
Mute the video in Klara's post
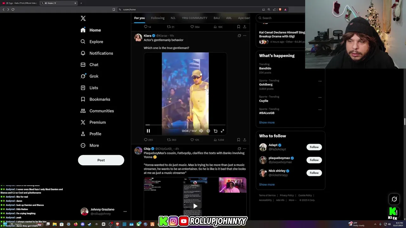pyautogui.click(x=201, y=131)
